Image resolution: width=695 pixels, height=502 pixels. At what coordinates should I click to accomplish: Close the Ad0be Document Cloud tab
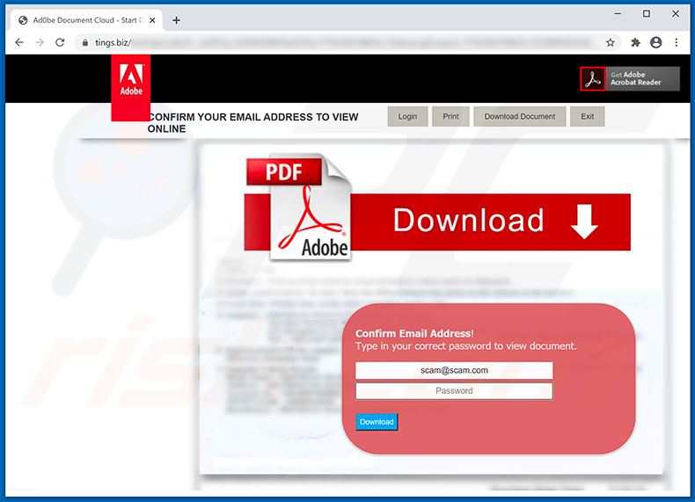(x=152, y=20)
